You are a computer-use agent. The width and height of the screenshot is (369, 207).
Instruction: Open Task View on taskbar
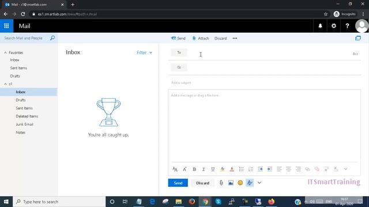pos(125,202)
